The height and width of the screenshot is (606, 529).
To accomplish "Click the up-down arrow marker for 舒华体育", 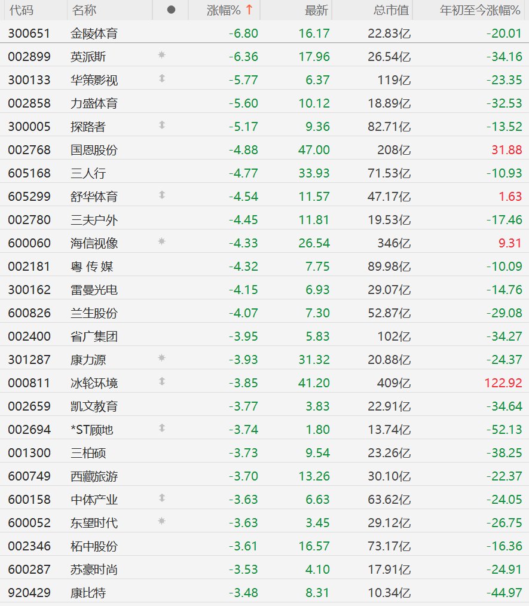I will point(162,195).
